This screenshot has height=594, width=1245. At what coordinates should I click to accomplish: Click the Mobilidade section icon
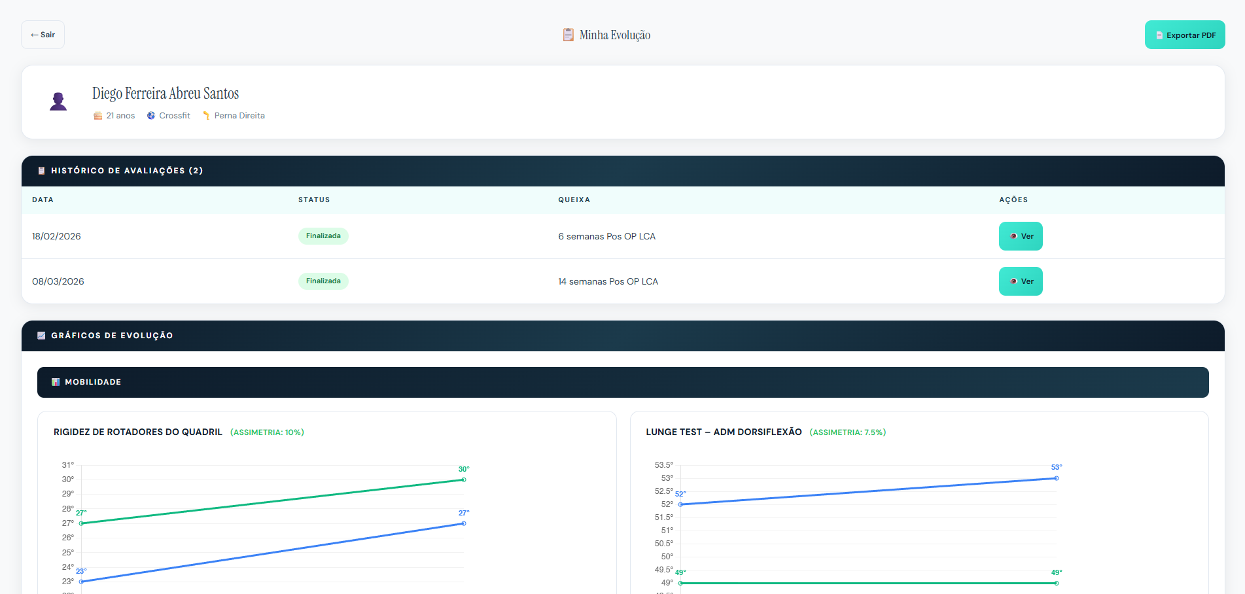[56, 382]
